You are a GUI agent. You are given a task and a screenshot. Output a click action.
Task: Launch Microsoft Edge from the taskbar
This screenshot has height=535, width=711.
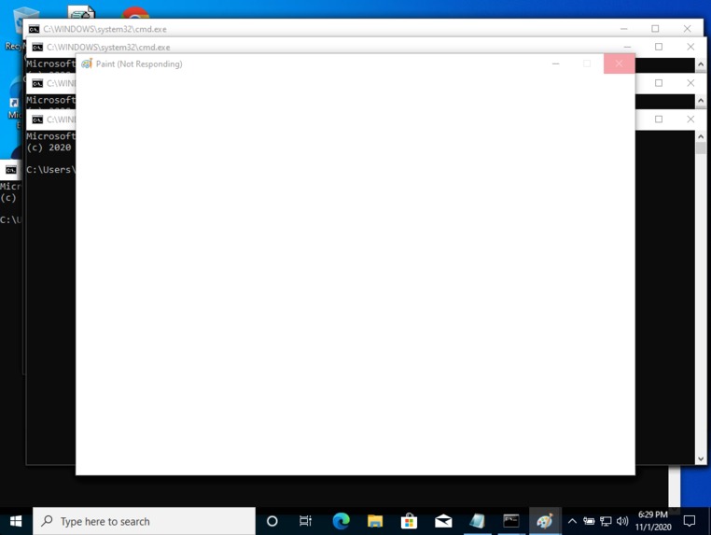(341, 521)
